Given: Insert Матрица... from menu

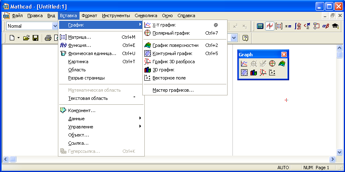Looking at the screenshot, I should pos(102,37).
